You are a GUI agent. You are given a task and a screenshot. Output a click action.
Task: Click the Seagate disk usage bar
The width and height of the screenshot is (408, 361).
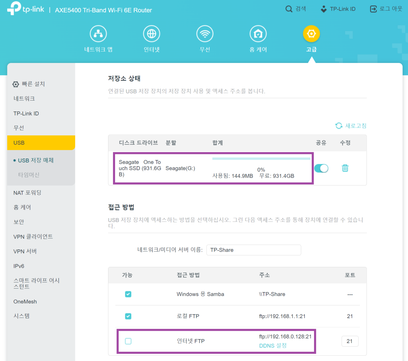click(261, 158)
